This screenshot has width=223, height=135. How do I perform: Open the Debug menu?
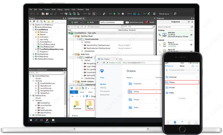coord(60,10)
